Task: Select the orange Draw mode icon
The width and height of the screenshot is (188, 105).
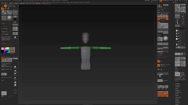Action: pos(3,8)
